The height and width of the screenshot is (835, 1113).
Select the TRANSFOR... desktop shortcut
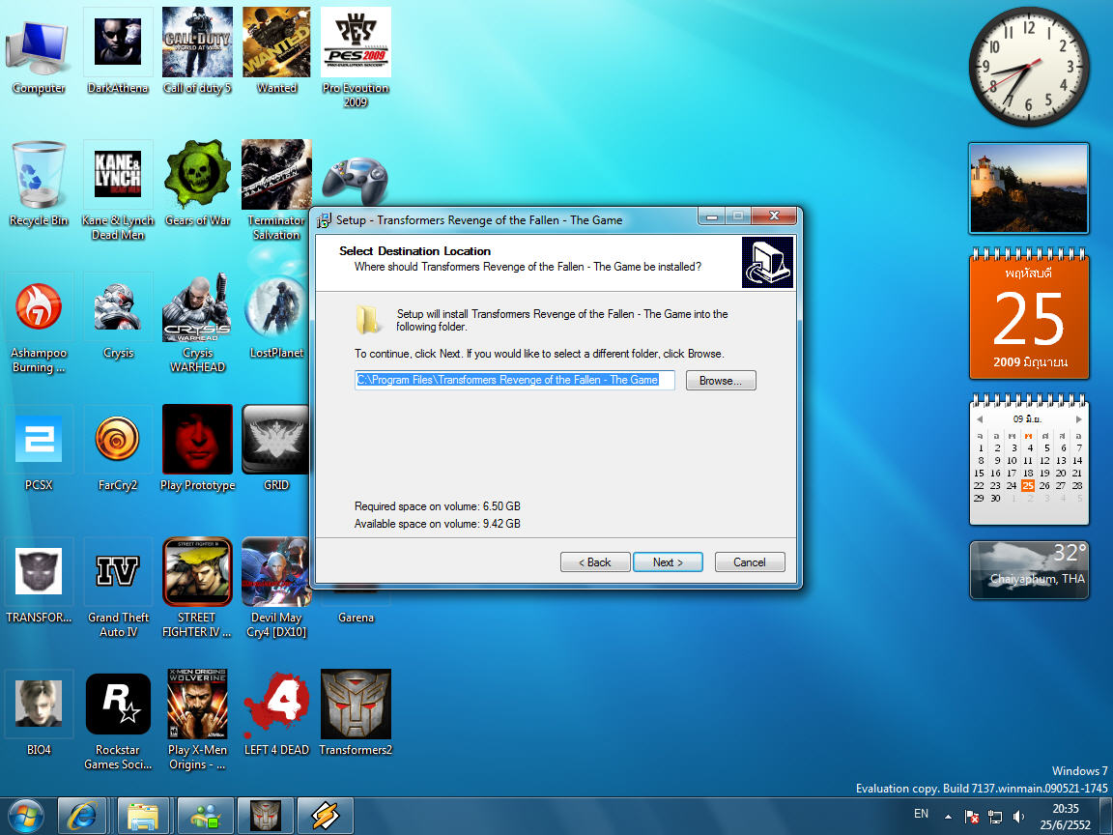[39, 581]
